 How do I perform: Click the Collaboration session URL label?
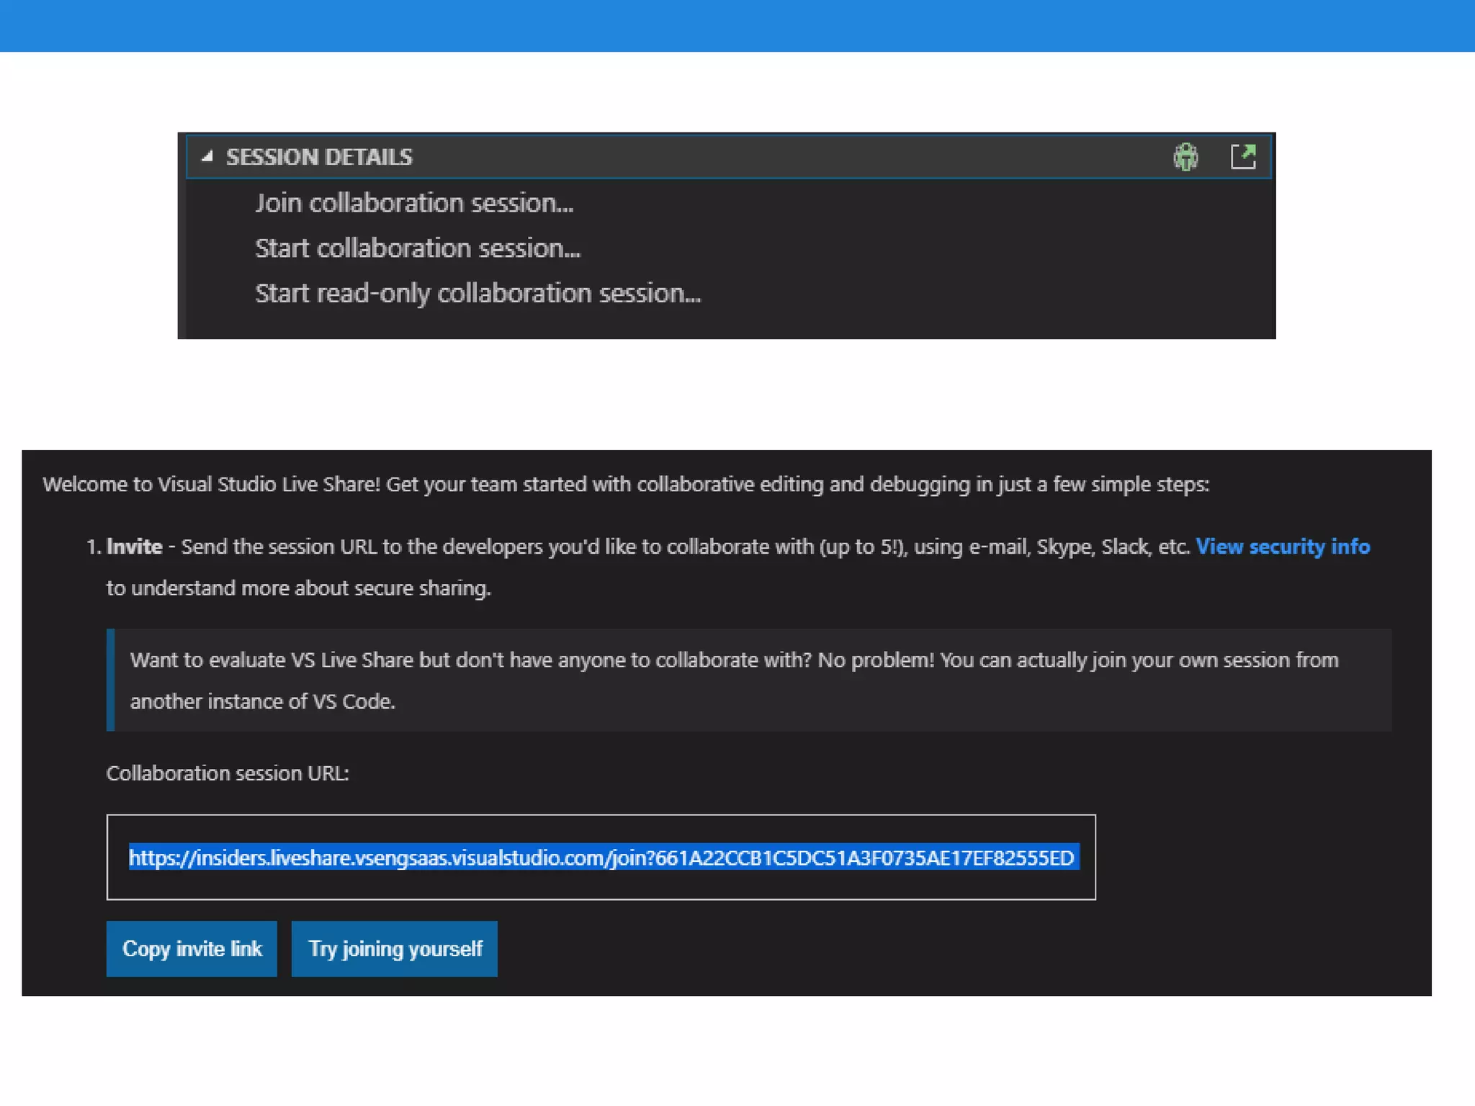[x=228, y=773]
